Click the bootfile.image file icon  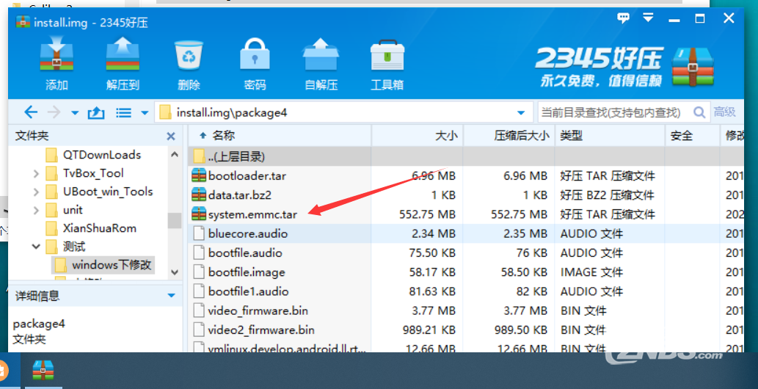(199, 272)
